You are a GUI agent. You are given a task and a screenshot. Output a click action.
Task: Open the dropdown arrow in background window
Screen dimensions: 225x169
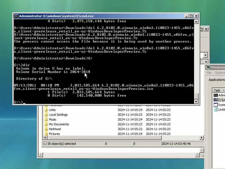pos(206,55)
